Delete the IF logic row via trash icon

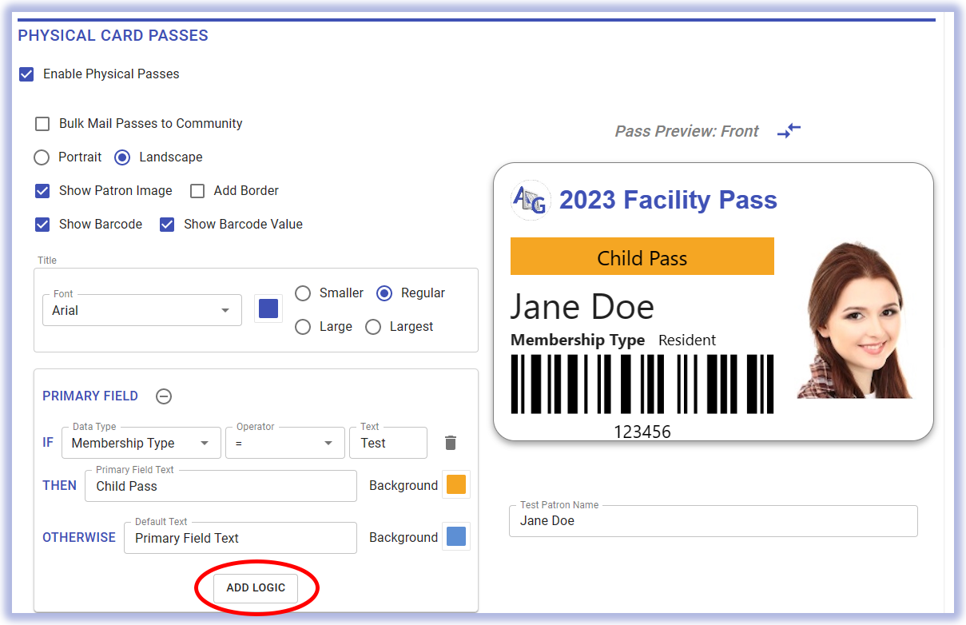pos(451,443)
